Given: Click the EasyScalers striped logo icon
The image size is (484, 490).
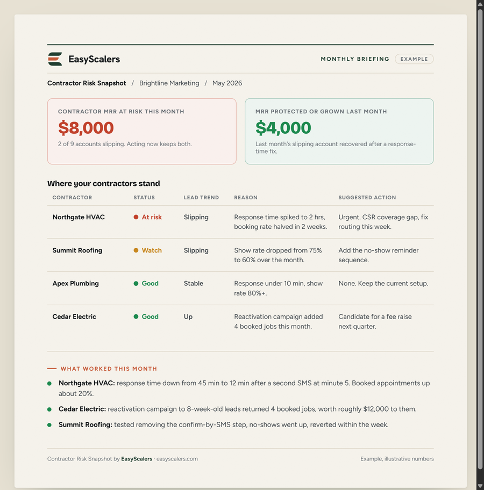Looking at the screenshot, I should pos(55,59).
